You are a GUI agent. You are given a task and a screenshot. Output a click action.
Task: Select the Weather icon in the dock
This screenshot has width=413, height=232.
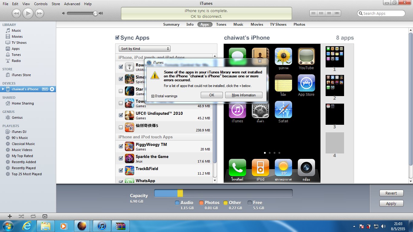coord(283,167)
